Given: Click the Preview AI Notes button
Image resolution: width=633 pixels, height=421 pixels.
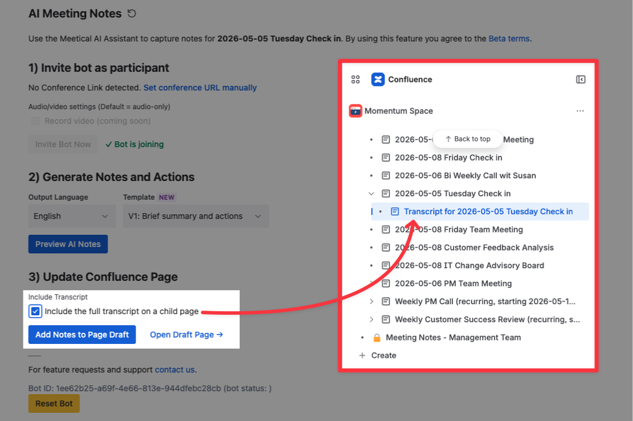Looking at the screenshot, I should [x=68, y=244].
